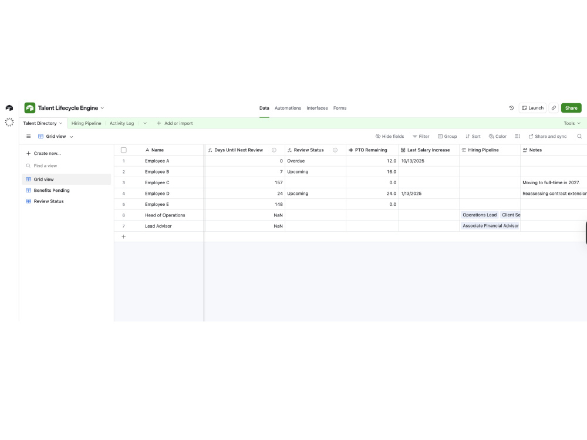
Task: Click Hide fields in toolbar
Action: tap(390, 136)
